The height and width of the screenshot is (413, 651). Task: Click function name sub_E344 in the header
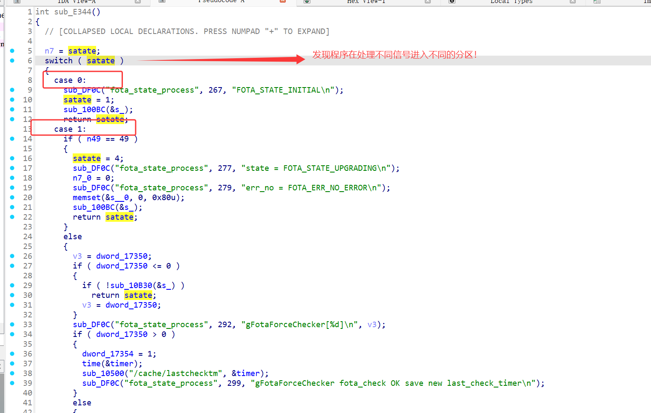[73, 12]
